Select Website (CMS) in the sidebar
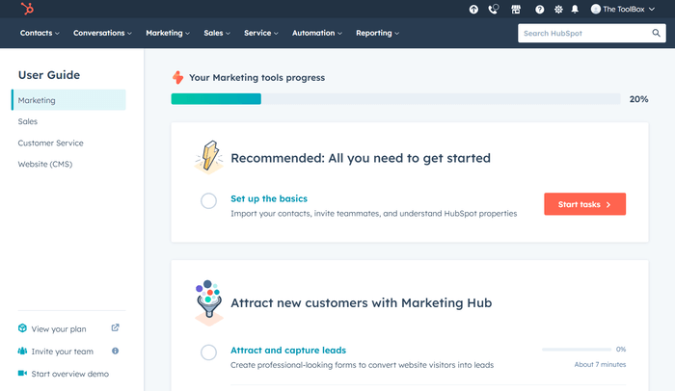Image resolution: width=675 pixels, height=391 pixels. point(44,164)
